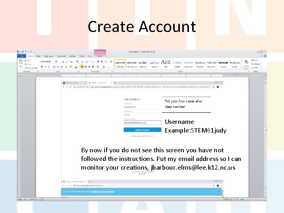Open Paragraph dialog launcher
The image size is (284, 213).
112,71
